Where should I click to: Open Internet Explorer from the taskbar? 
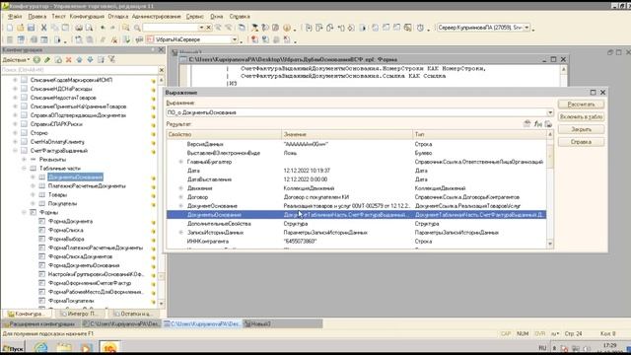tap(40, 347)
